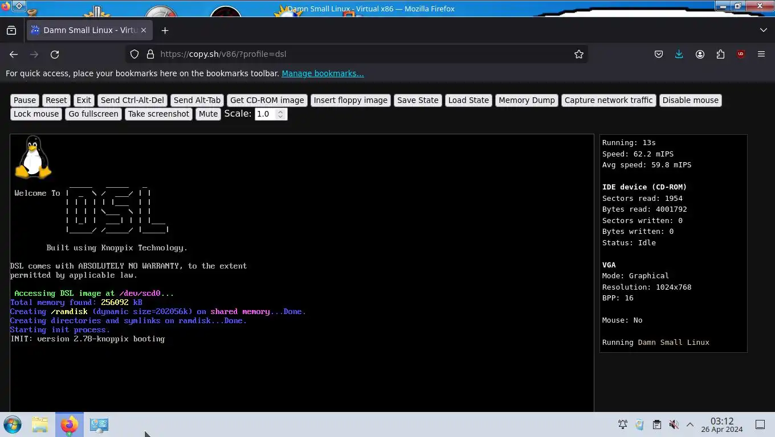The width and height of the screenshot is (775, 437).
Task: Reload the page with the refresh icon
Action: 55,54
